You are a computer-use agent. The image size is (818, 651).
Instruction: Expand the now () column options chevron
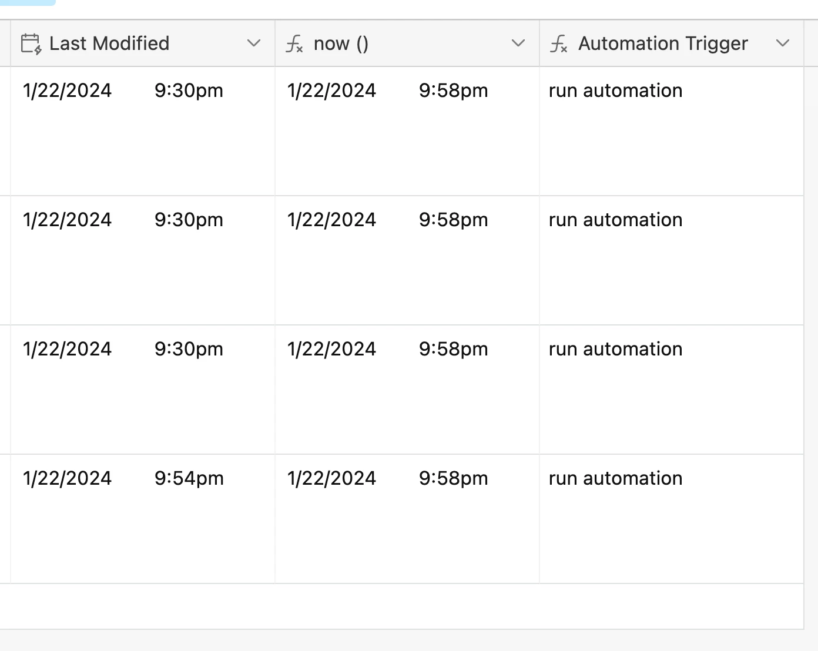(518, 43)
